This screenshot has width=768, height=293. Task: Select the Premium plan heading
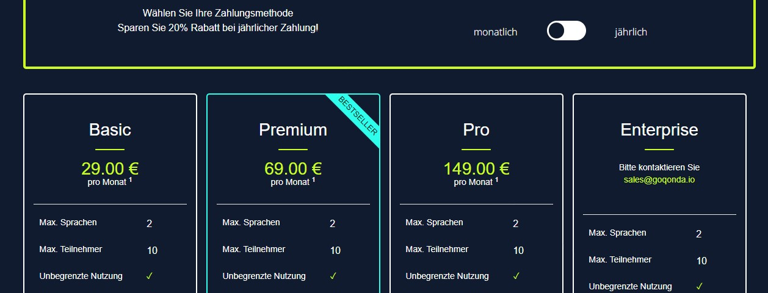click(293, 129)
